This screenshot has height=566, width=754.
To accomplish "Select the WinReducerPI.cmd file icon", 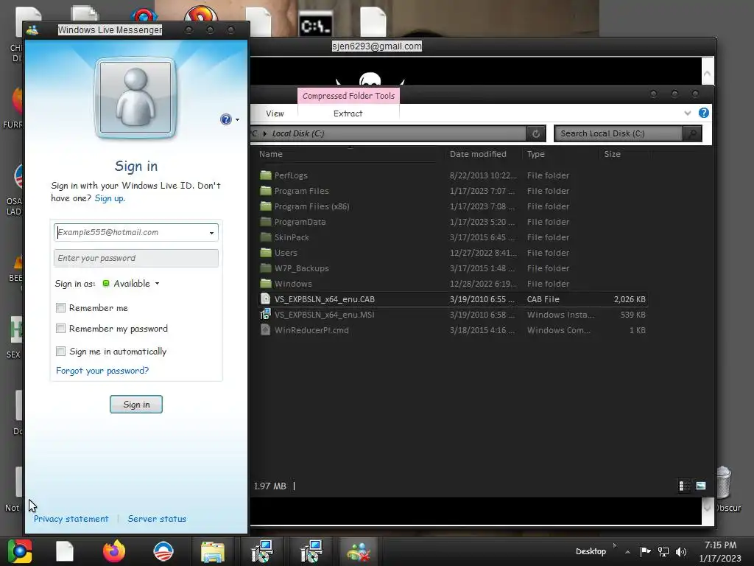I will click(x=265, y=329).
